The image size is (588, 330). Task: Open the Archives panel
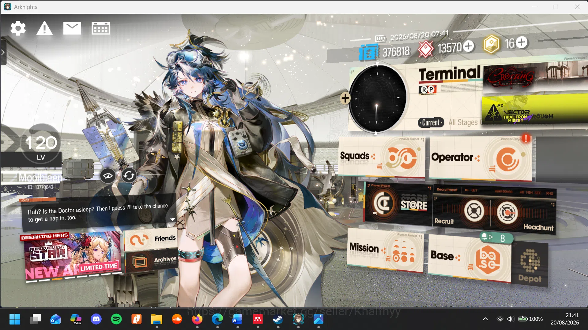[151, 261]
